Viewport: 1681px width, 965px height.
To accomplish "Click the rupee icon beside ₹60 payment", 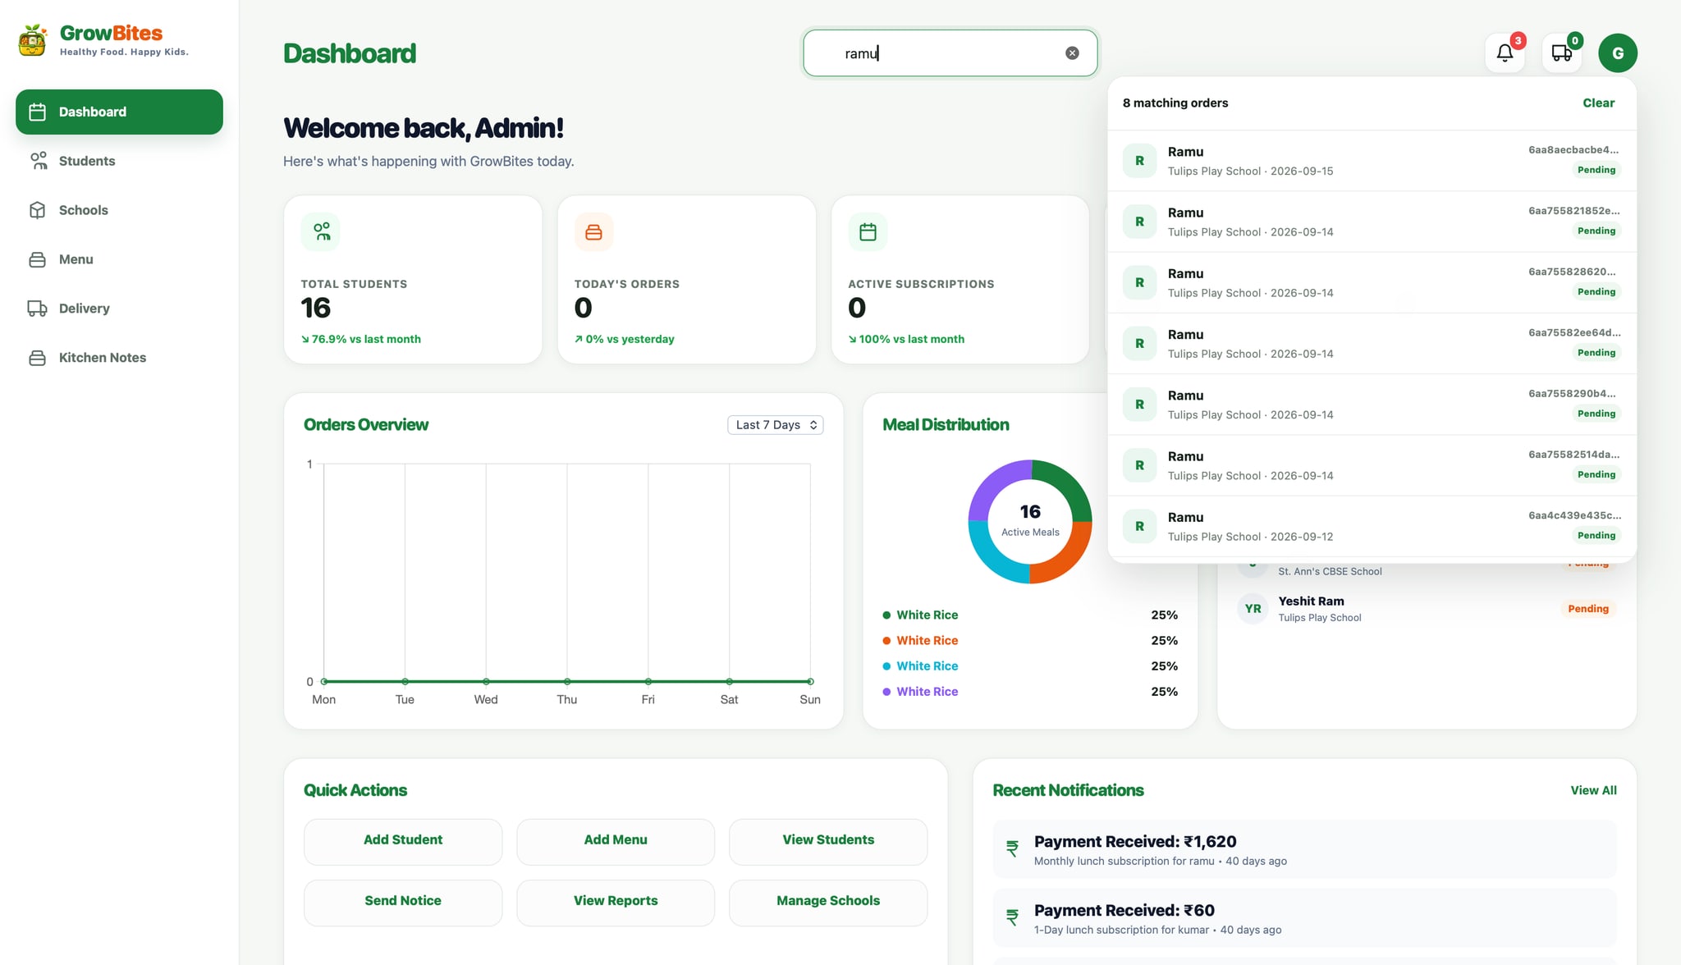I will click(x=1012, y=918).
